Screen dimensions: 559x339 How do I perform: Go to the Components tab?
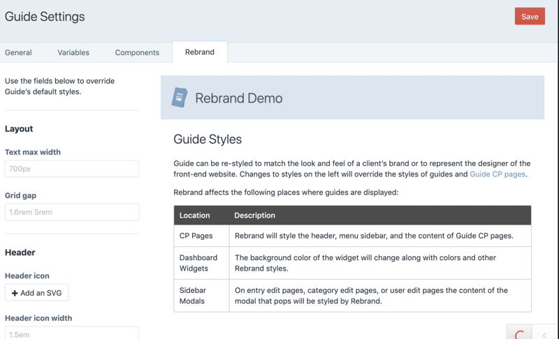pyautogui.click(x=137, y=52)
